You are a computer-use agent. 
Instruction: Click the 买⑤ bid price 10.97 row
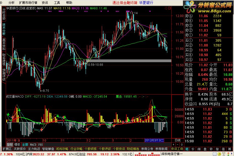[x=208, y=60]
